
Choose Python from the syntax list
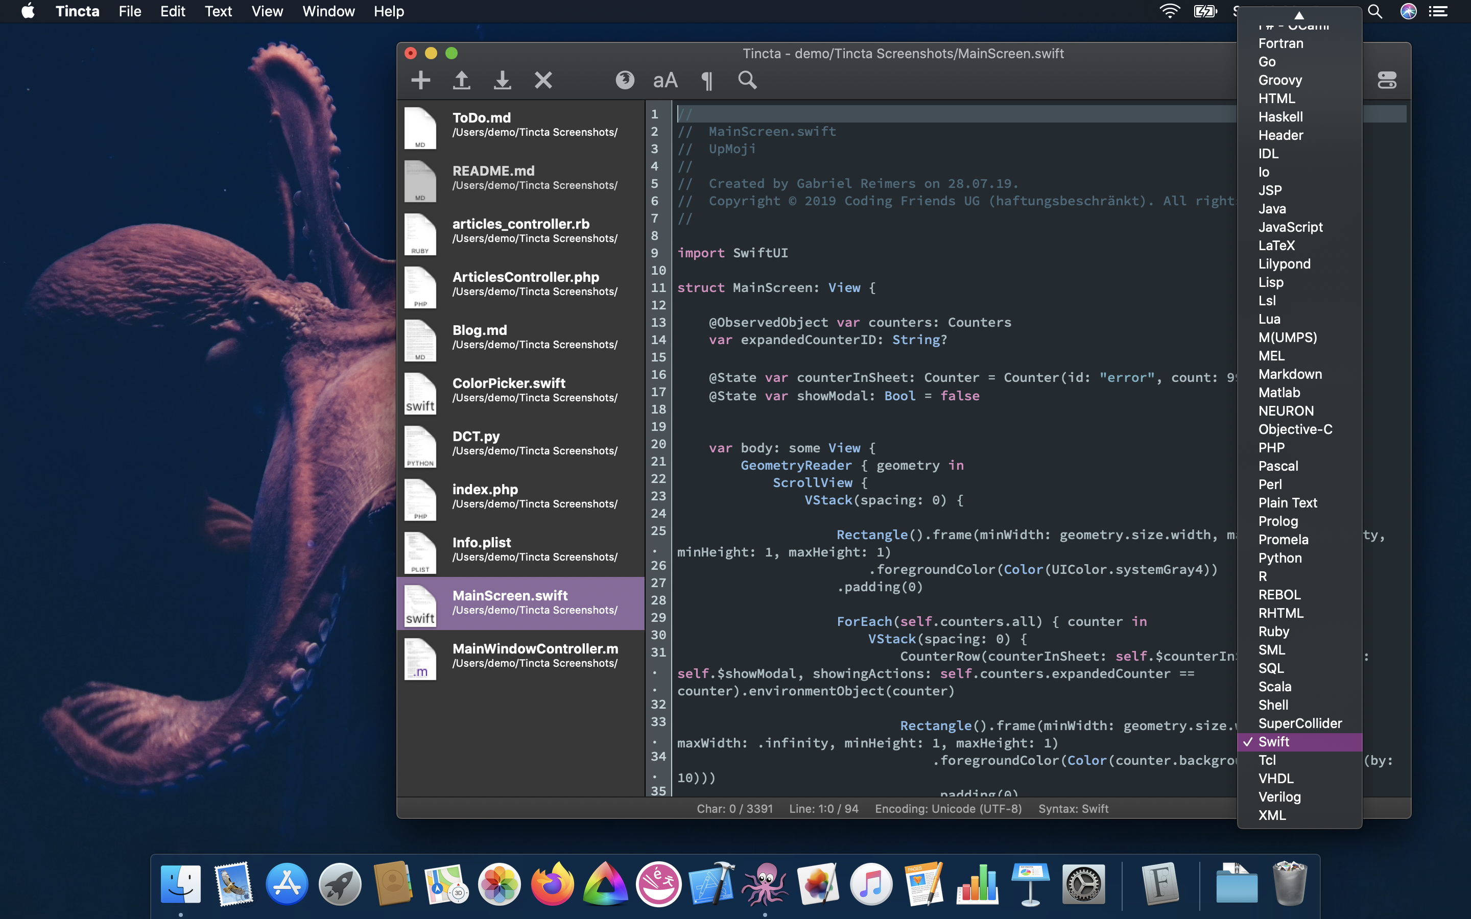pyautogui.click(x=1279, y=558)
